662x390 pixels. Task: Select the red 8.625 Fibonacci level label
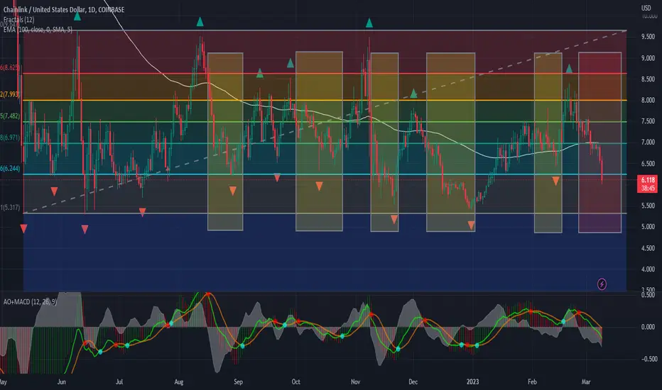(10, 67)
